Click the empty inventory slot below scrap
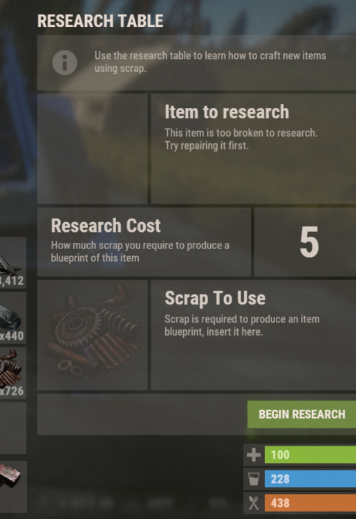The image size is (356, 519). (12, 428)
